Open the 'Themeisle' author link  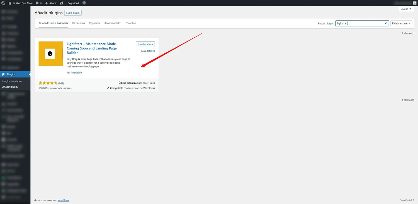coord(76,73)
